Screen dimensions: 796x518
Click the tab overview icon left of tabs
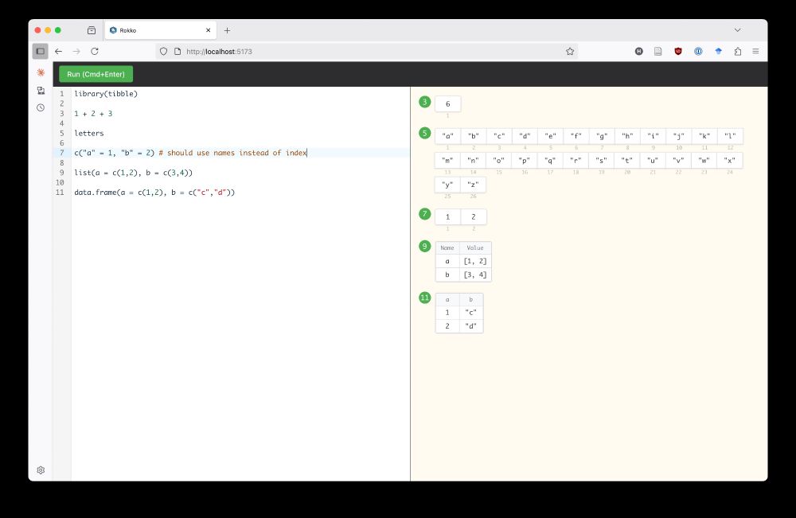tap(92, 30)
